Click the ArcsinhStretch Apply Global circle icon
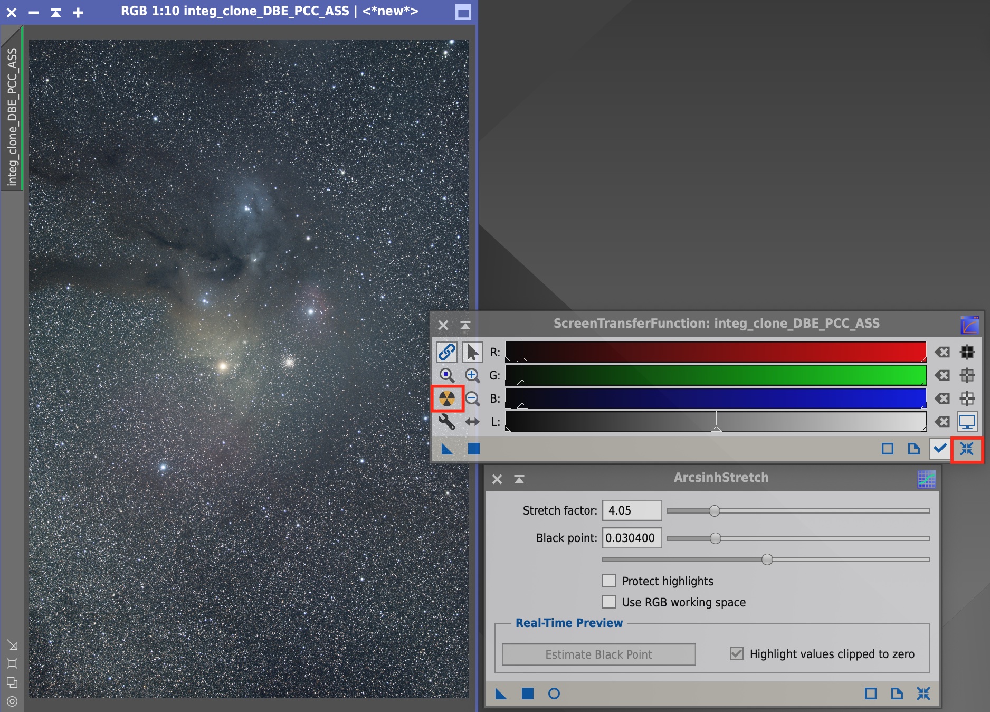Image resolution: width=990 pixels, height=712 pixels. (554, 694)
